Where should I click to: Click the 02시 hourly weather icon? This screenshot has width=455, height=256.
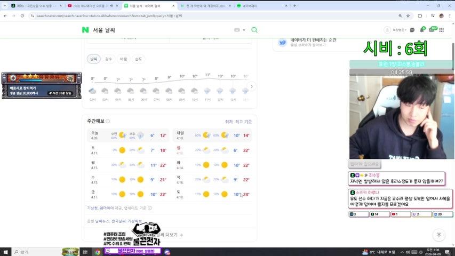tap(92, 91)
